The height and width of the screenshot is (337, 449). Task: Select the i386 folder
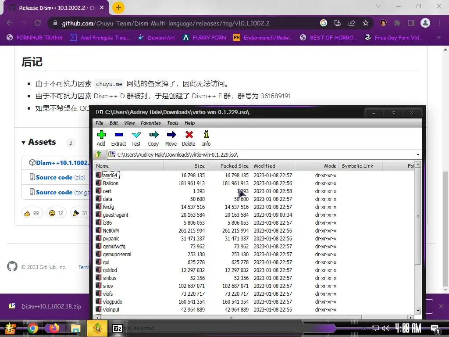[107, 222]
